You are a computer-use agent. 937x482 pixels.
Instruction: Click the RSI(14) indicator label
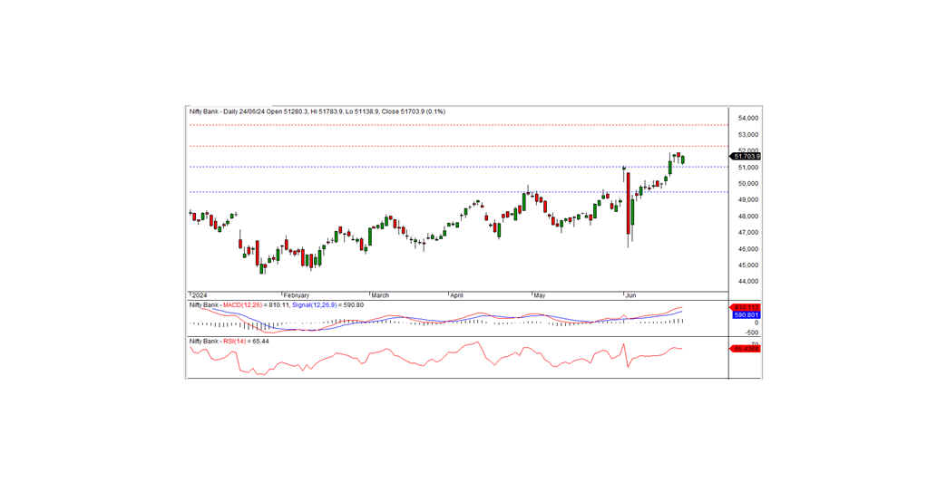click(234, 342)
